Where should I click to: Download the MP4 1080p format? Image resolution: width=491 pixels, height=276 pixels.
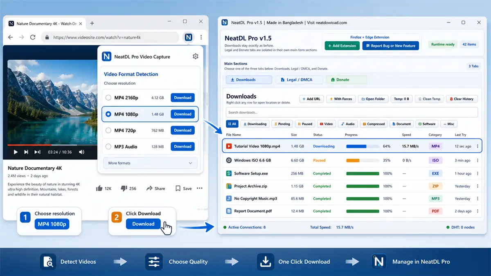pos(182,114)
